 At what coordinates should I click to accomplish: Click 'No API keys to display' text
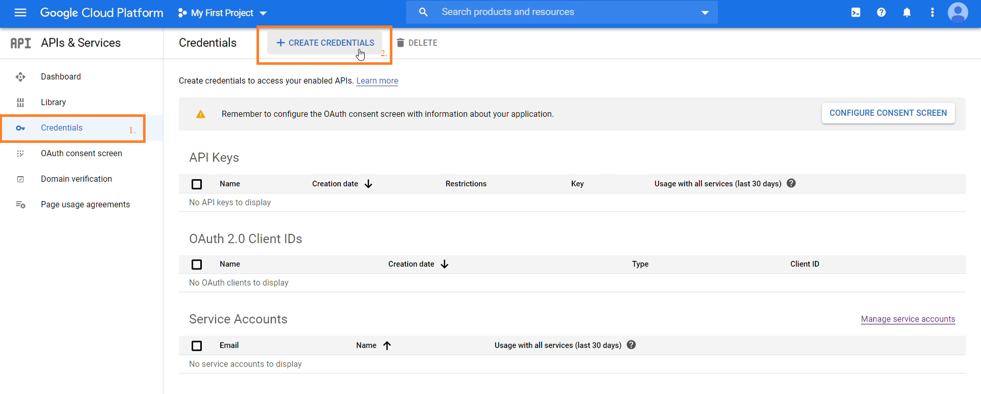click(230, 203)
